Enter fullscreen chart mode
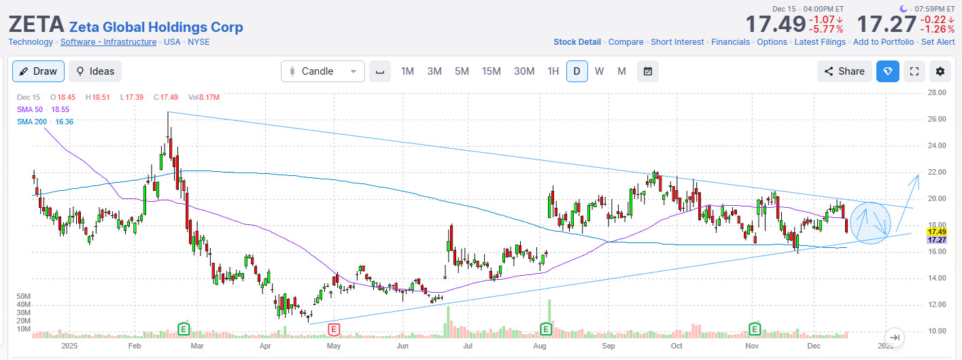Image resolution: width=962 pixels, height=360 pixels. pos(914,71)
